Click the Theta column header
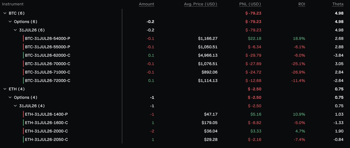Image resolution: width=350 pixels, height=148 pixels. pos(338,4)
